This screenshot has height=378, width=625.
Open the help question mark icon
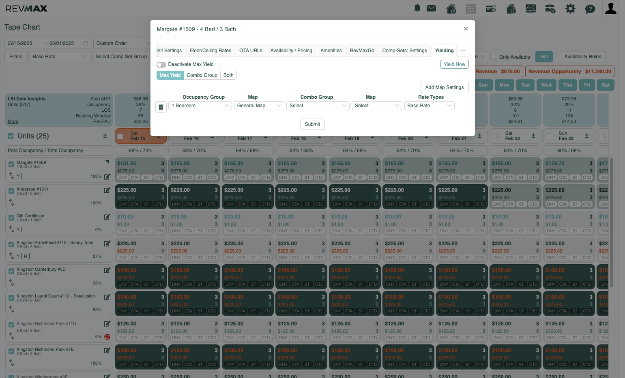click(x=590, y=8)
